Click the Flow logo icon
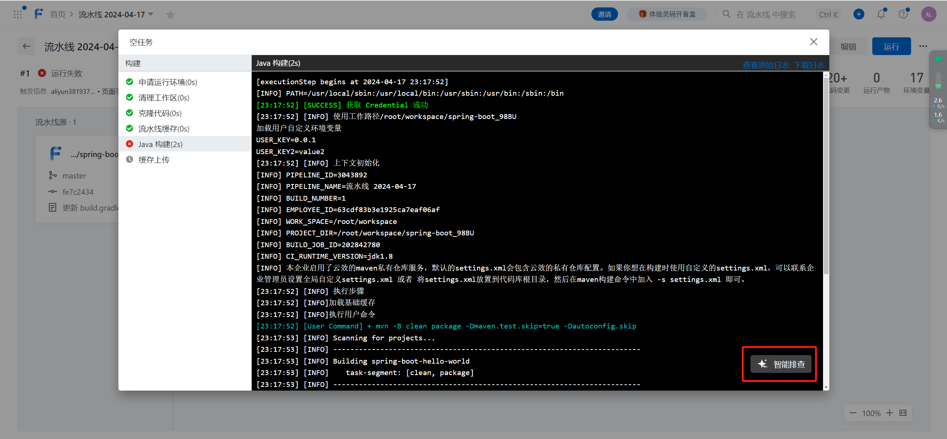 38,14
